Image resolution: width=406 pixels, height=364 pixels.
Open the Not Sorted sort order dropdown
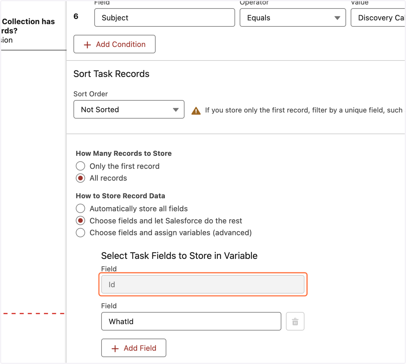(x=129, y=110)
